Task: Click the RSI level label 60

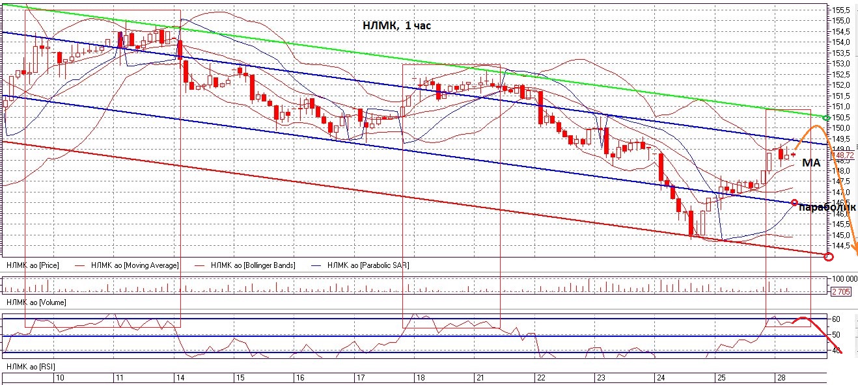Action: (x=836, y=319)
